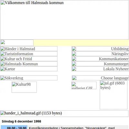Open the Händer i Halmstad link
Viewport: 129px width, 129px height.
click(29, 49)
